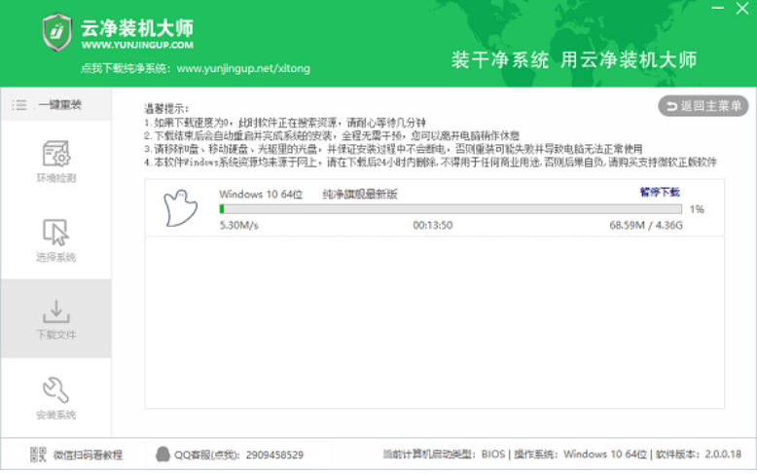Click the 环境检测 label
The image size is (757, 474).
[x=56, y=178]
